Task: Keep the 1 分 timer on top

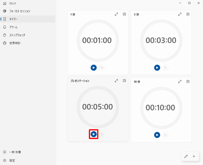Action: (124, 14)
